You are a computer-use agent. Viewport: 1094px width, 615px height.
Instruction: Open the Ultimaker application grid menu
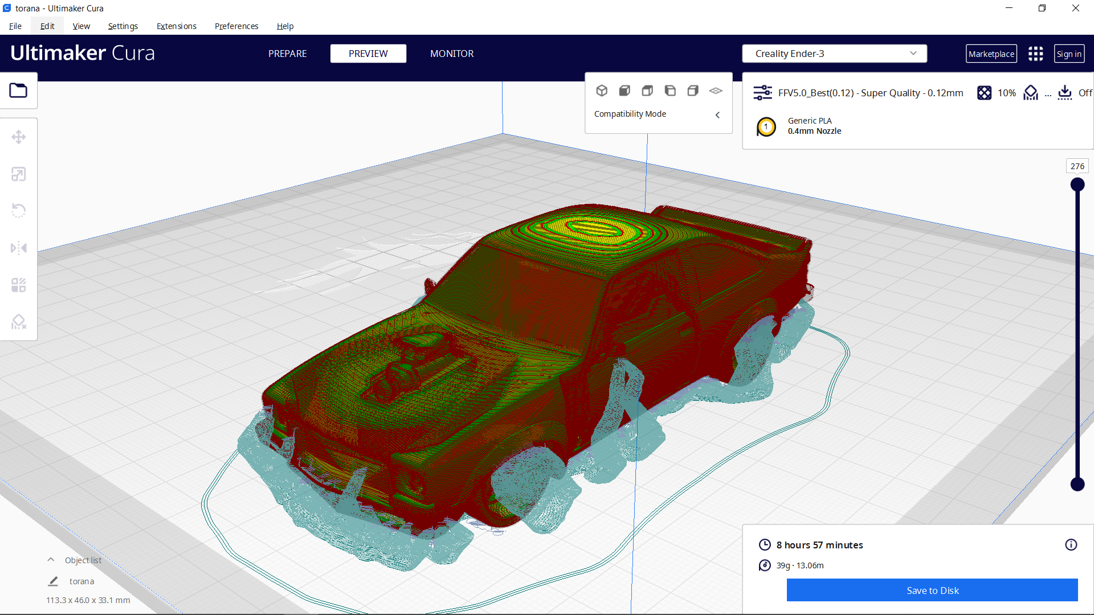1035,54
